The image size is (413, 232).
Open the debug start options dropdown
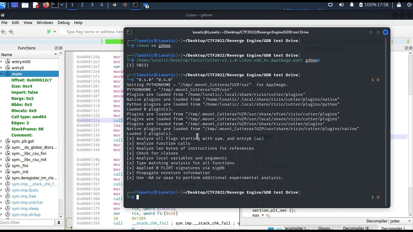55,32
